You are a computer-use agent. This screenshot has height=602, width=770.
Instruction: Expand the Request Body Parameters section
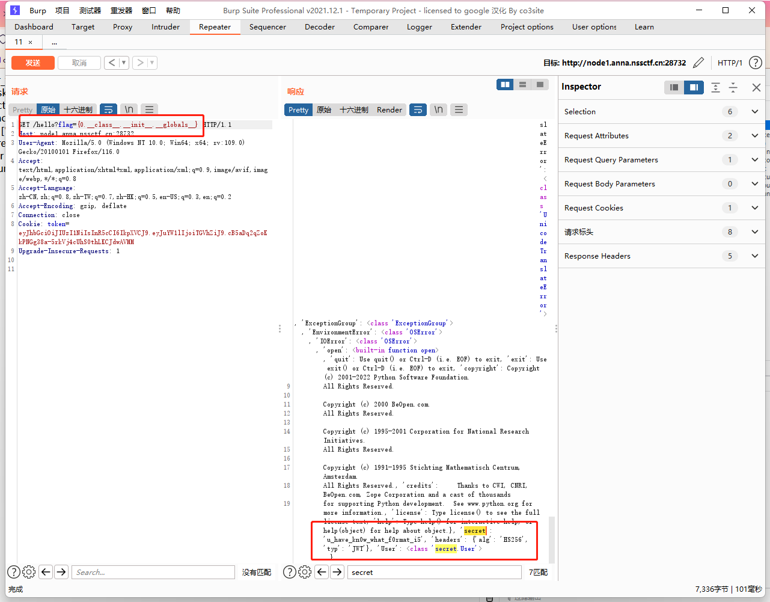point(662,183)
